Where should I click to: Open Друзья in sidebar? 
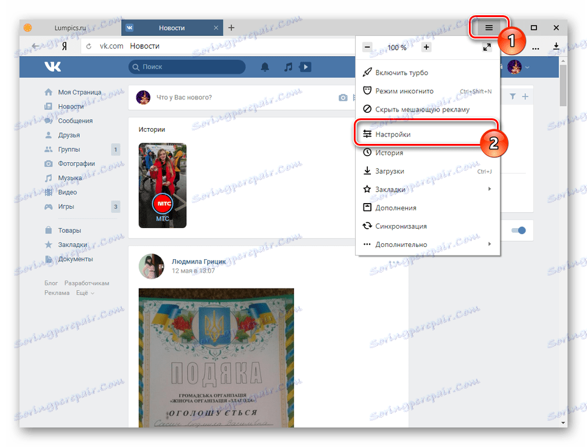(69, 135)
